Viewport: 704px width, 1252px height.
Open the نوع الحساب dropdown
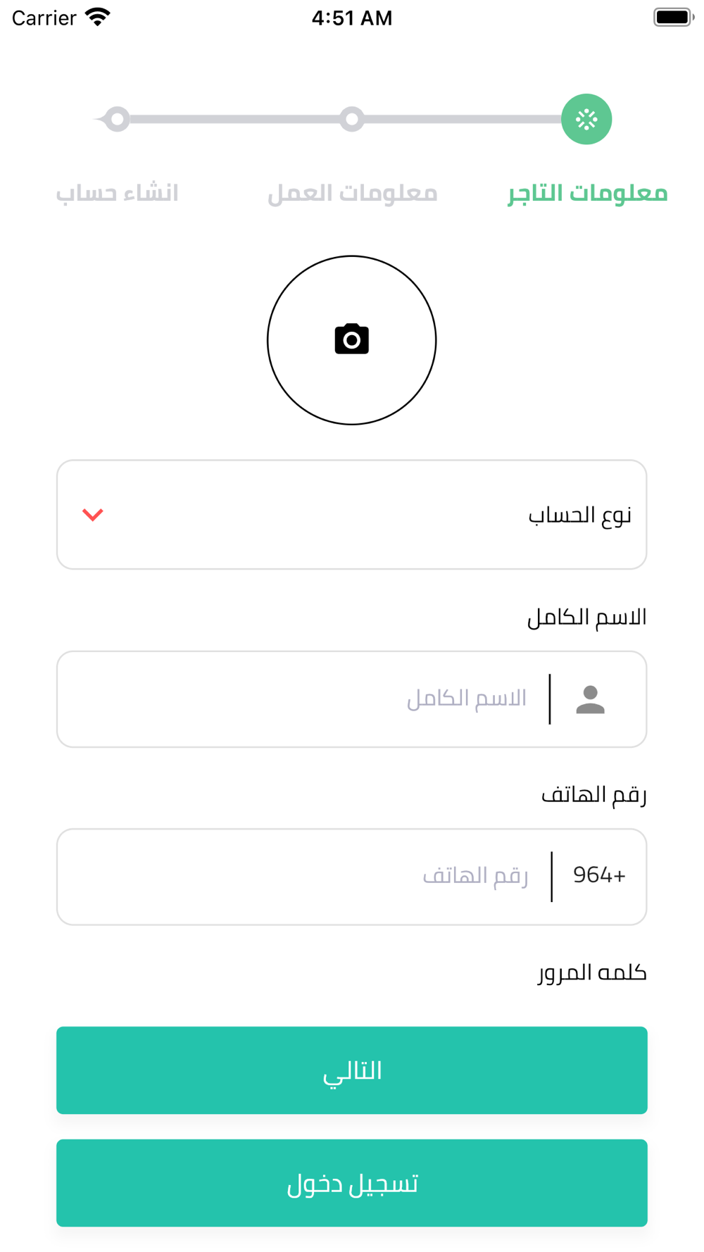pos(351,515)
